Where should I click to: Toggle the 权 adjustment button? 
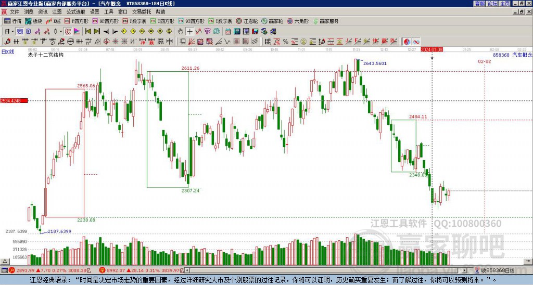point(68,32)
